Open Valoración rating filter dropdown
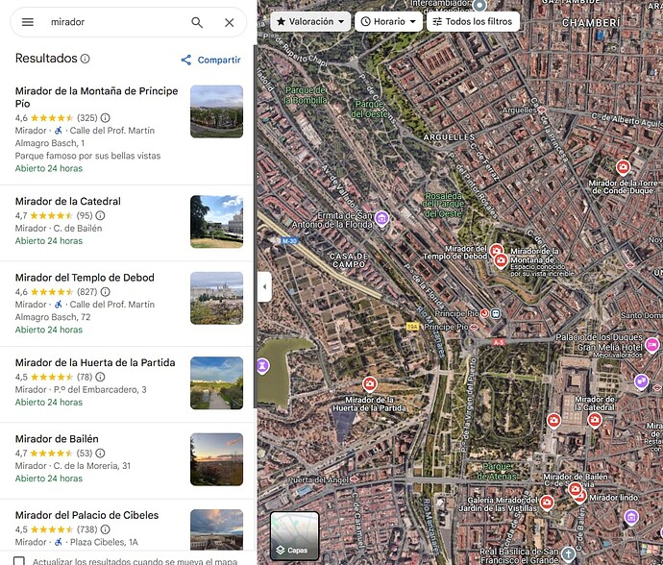 click(310, 21)
